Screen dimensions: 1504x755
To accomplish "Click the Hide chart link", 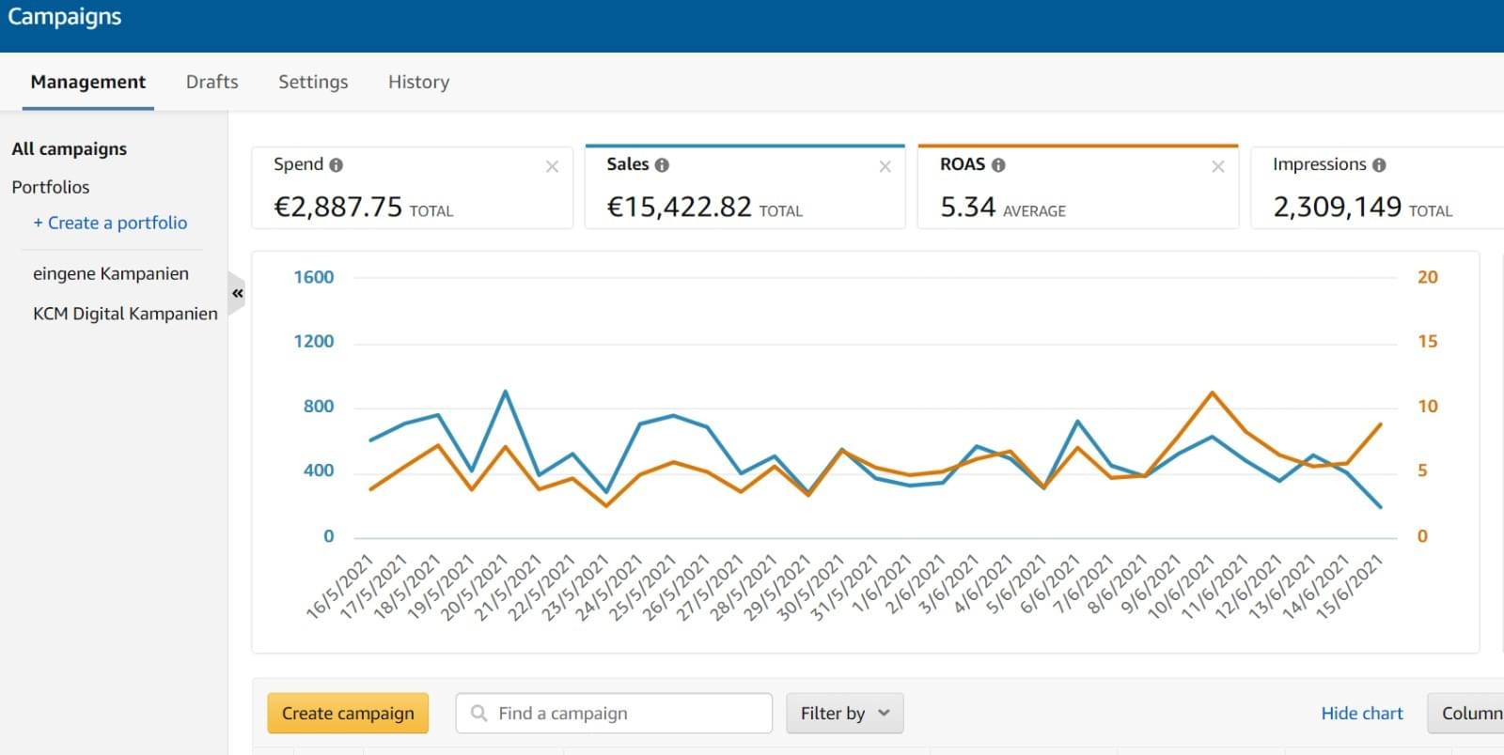I will tap(1361, 714).
